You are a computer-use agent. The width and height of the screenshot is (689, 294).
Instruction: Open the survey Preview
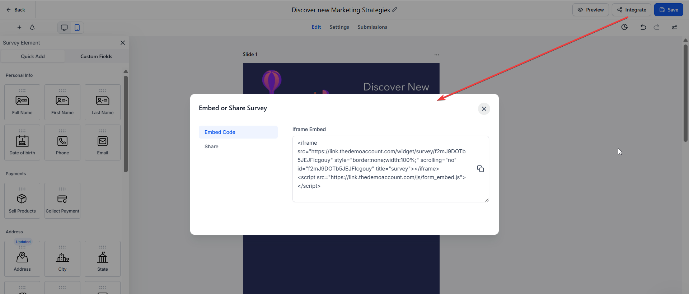coord(591,10)
